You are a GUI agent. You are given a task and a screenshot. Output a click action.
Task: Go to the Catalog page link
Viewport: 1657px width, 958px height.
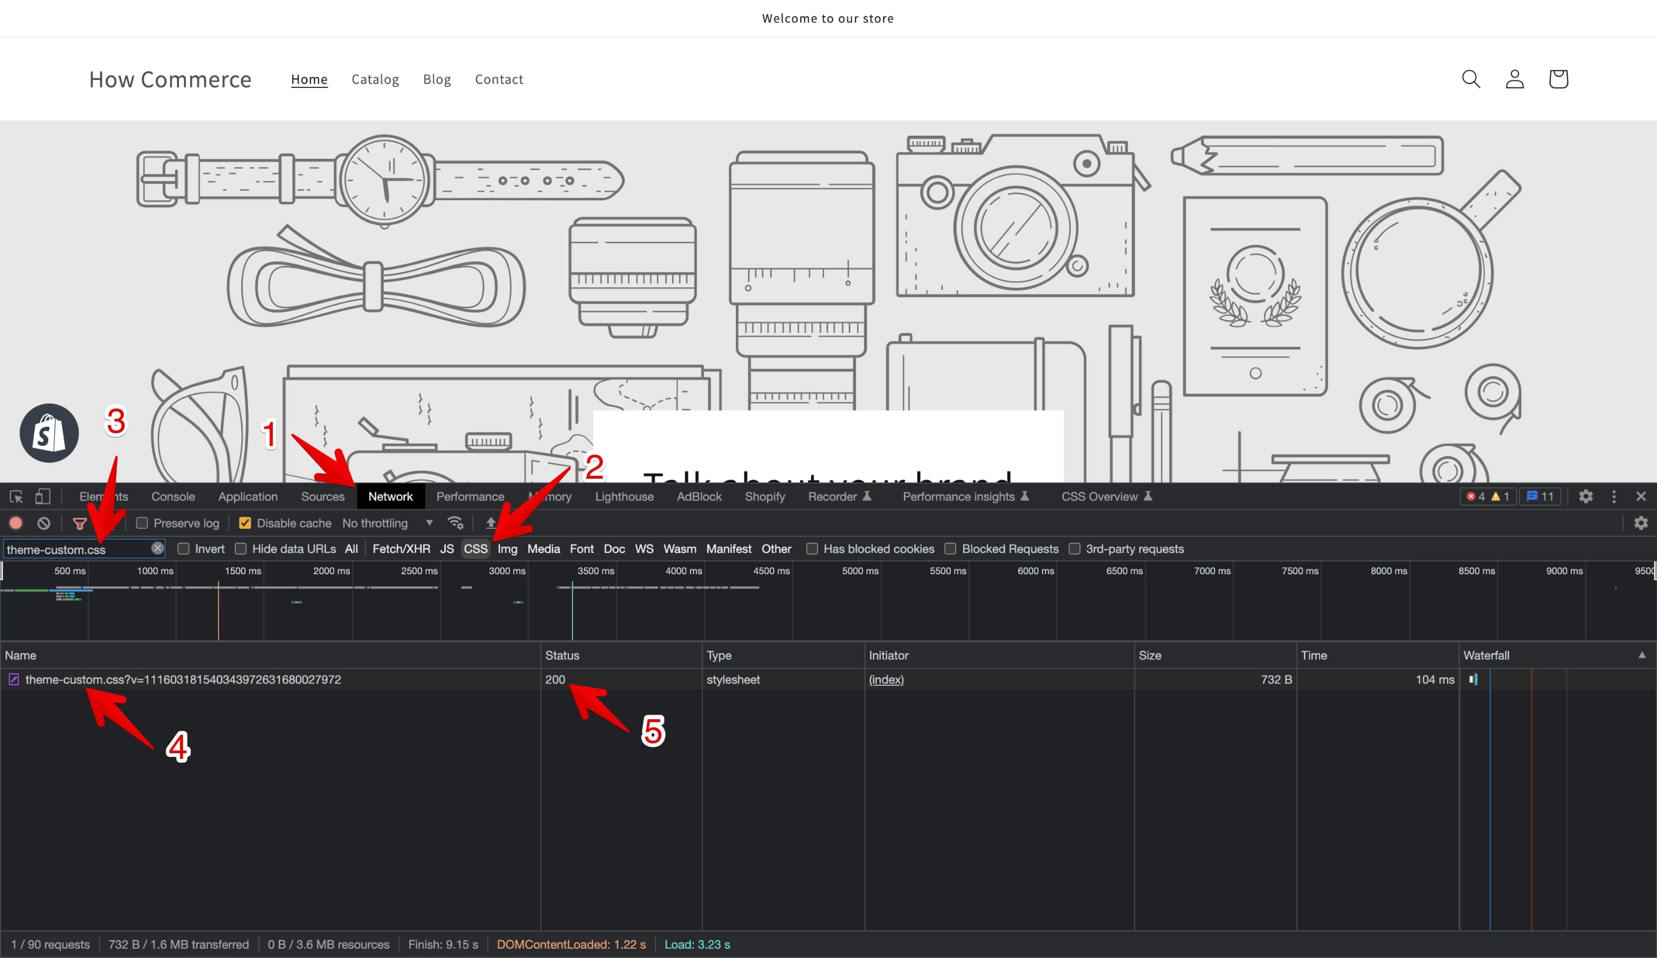[x=375, y=79]
